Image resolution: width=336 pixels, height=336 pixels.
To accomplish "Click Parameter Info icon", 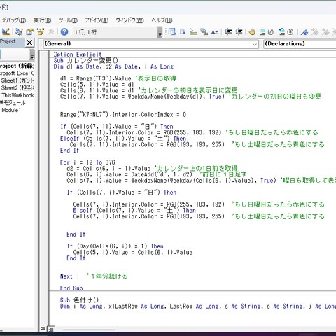I will 204,31.
